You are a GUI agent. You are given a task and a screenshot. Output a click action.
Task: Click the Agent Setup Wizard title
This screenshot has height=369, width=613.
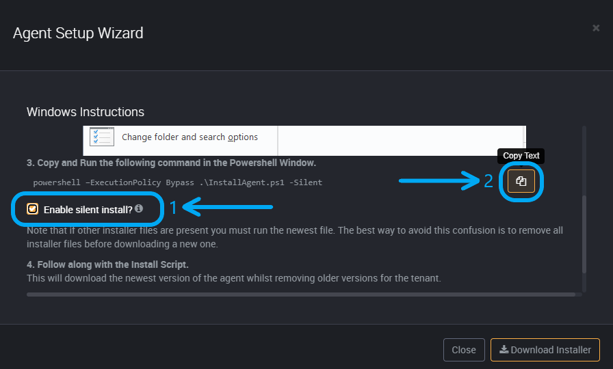78,33
